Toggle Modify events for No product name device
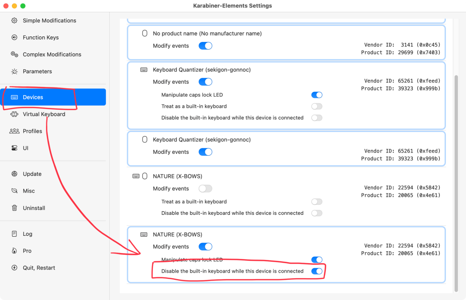466x300 pixels. (x=205, y=46)
